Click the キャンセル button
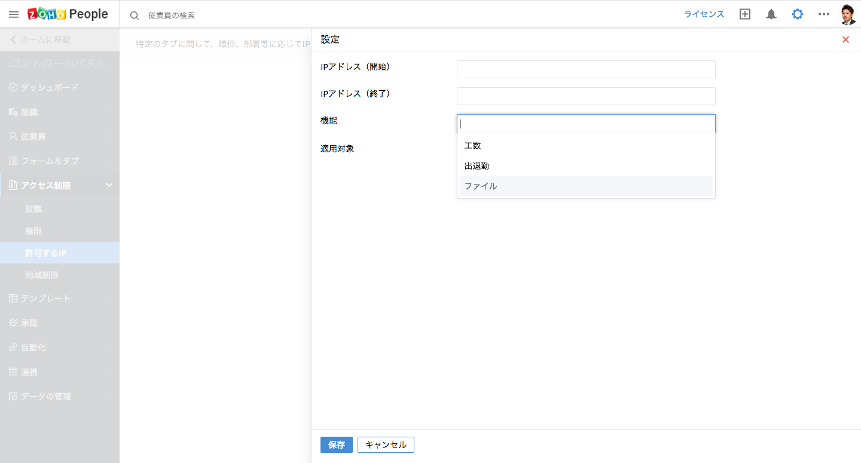Screen dimensions: 861x463 pyautogui.click(x=386, y=445)
